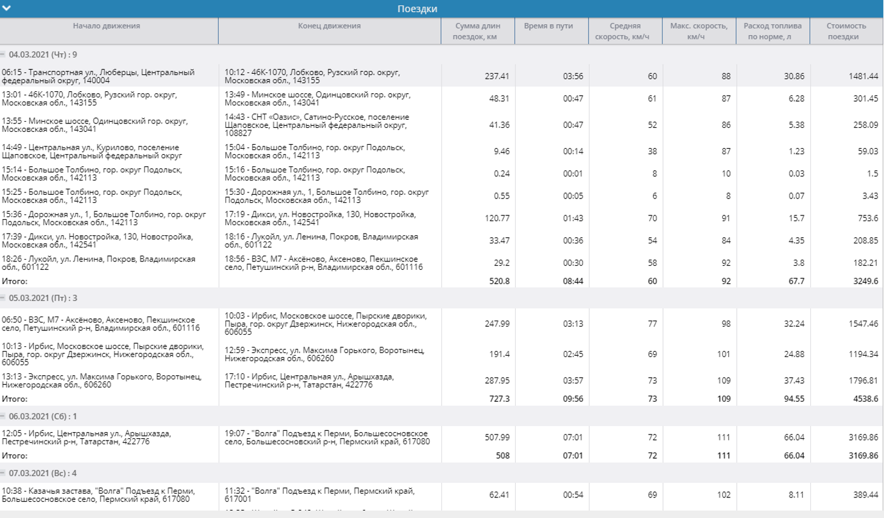Click max speed 101 in 10:13 row
The height and width of the screenshot is (518, 884).
coord(724,354)
